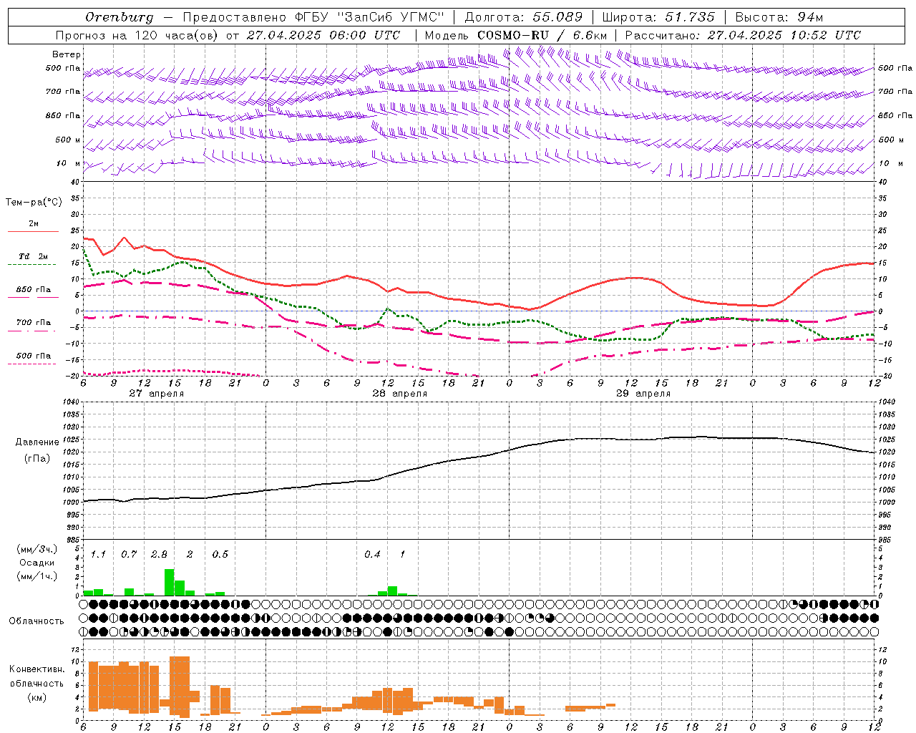The height and width of the screenshot is (733, 916).
Task: Click the 'Давление' pressure label
Action: (37, 442)
